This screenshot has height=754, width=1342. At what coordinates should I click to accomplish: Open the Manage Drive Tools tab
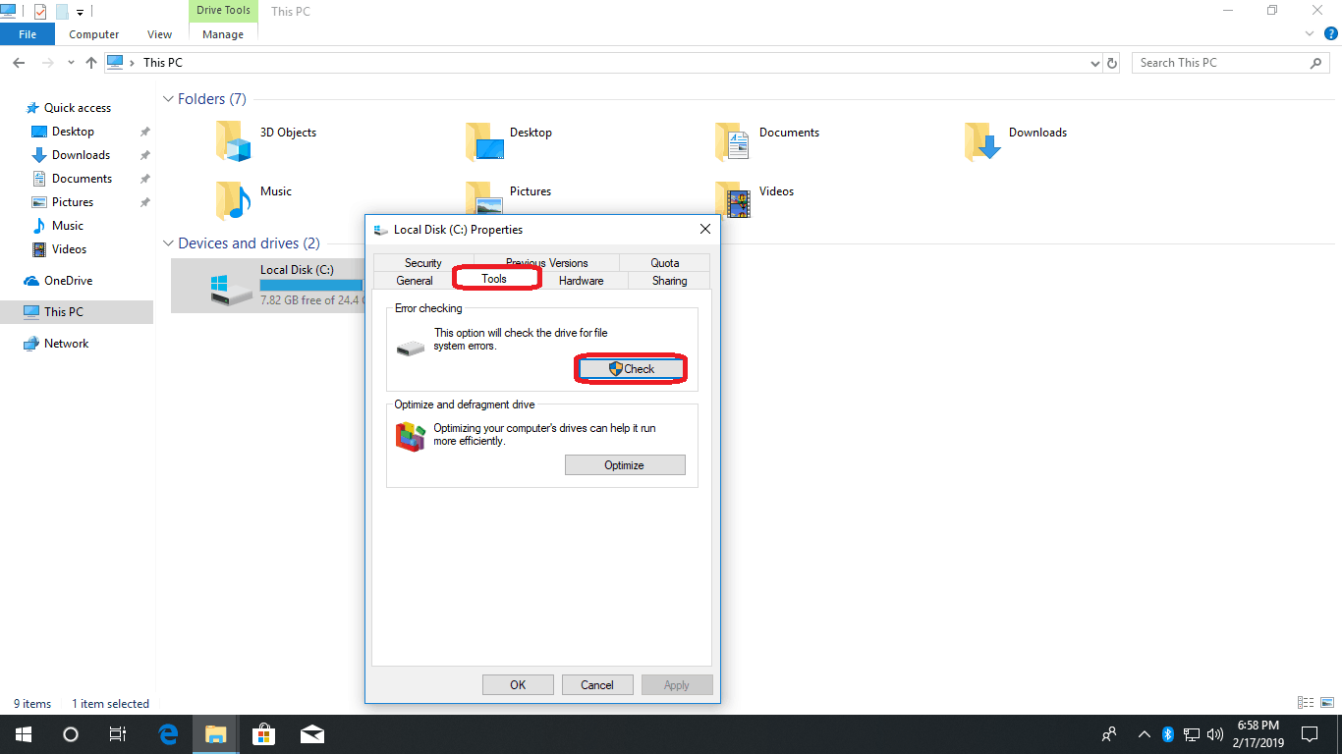223,34
